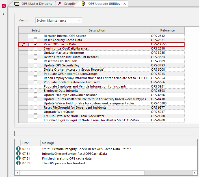Click the Description column header

point(97,30)
